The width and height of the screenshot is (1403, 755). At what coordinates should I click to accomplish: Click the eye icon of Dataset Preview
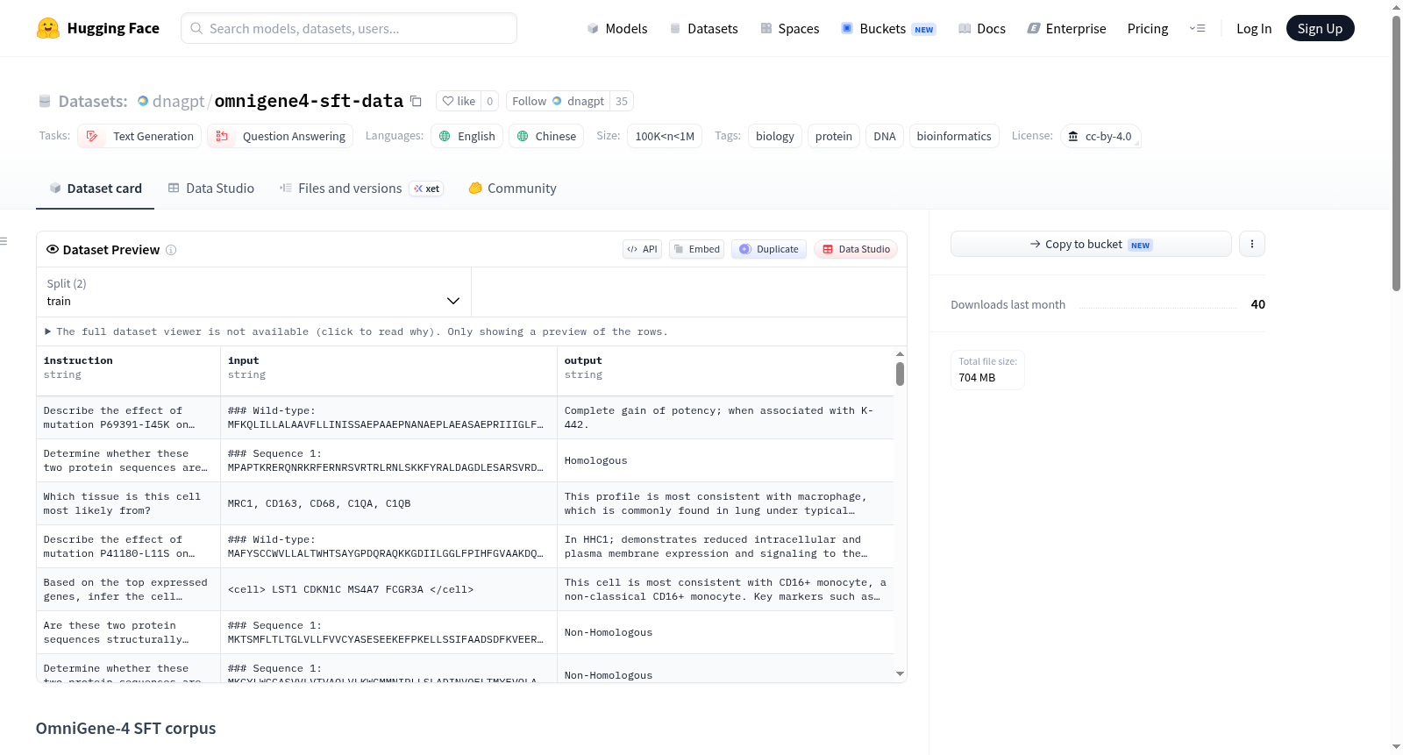53,249
